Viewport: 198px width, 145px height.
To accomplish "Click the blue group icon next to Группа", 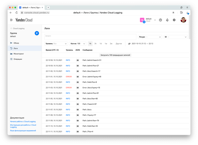I will (37, 33).
